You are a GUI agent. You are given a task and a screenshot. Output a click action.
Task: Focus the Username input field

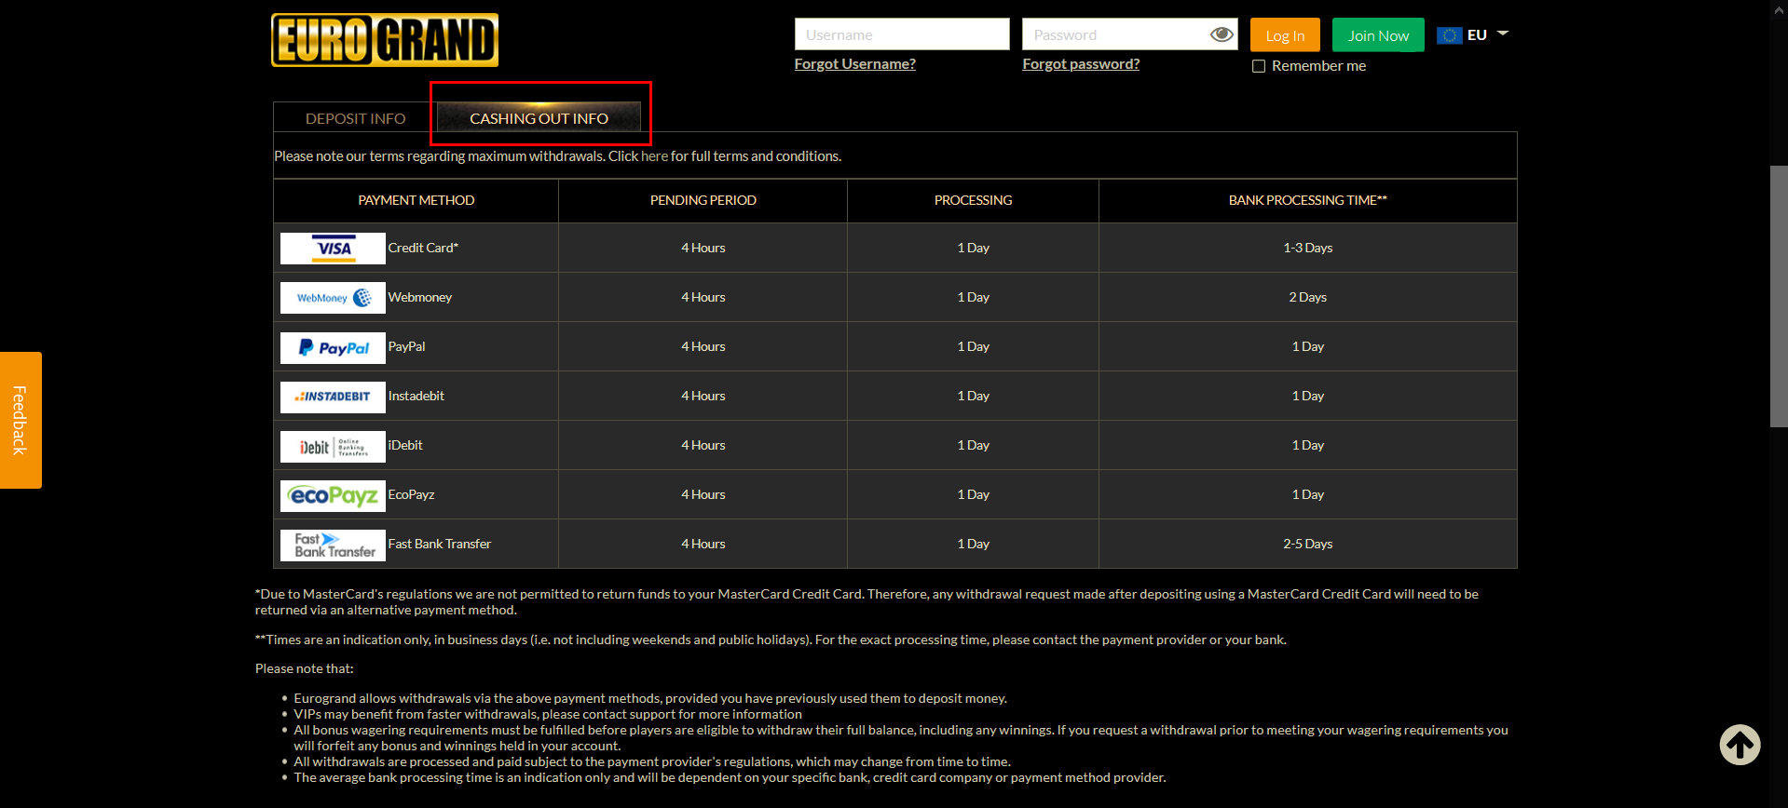(x=902, y=34)
